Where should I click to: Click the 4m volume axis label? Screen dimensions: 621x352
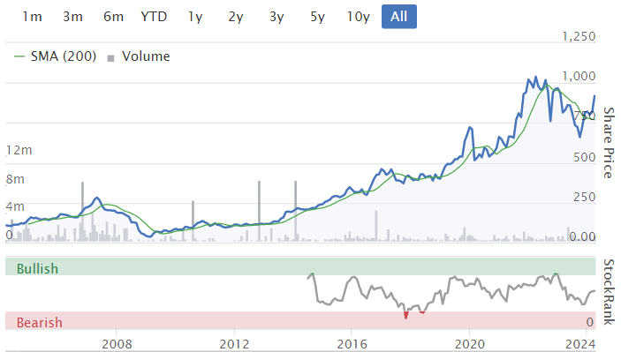(15, 206)
